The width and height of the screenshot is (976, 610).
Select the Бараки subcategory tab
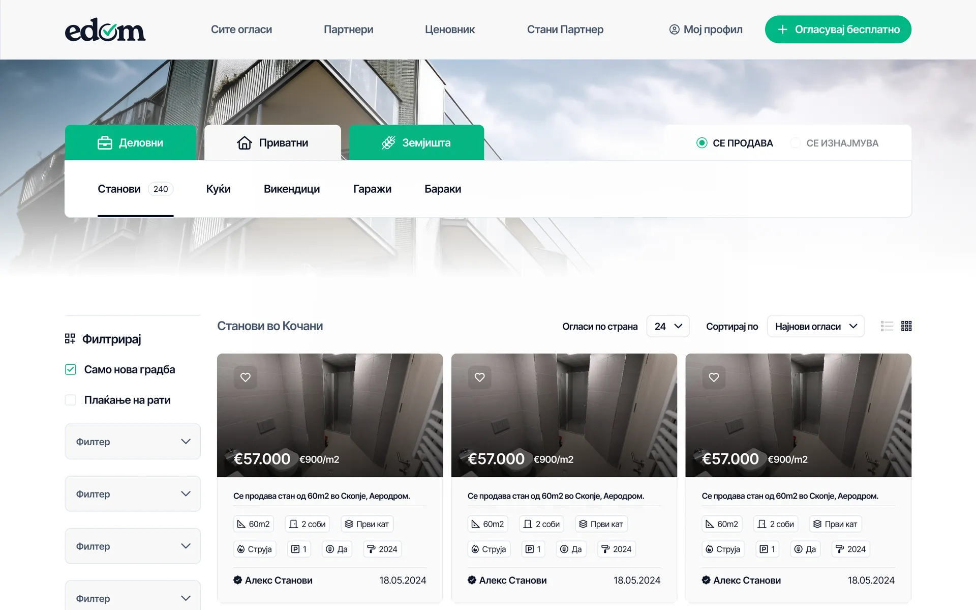tap(443, 189)
